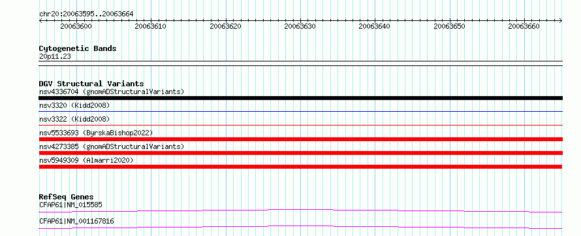Click the red bar for nsv5533693
The width and height of the screenshot is (581, 236).
(300, 139)
